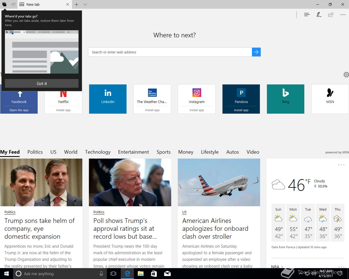Click the search or web address field

pos(170,52)
